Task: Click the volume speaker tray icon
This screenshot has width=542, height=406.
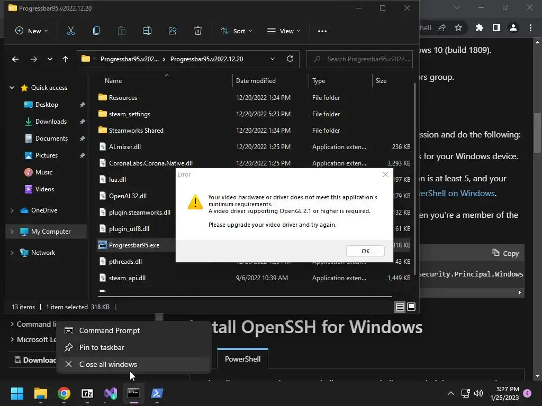Action: click(x=478, y=393)
